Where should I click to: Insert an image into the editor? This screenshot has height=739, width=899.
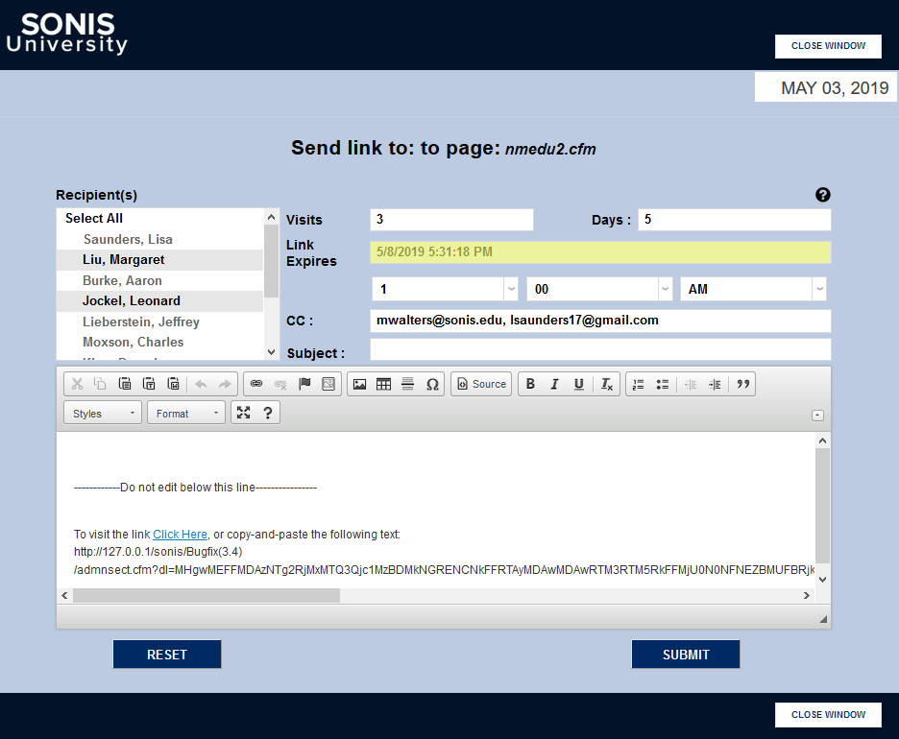click(359, 384)
